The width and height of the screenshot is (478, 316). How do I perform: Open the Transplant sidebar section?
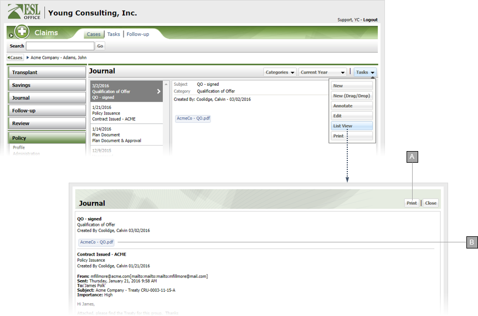47,72
